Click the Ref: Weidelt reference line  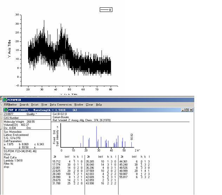(x=81, y=120)
